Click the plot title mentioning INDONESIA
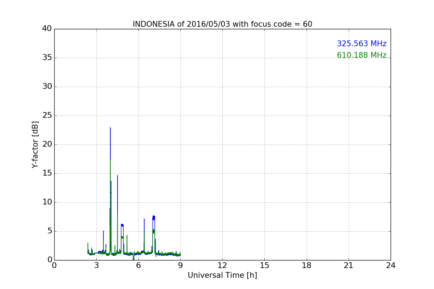Viewport: 434px width, 289px height. tap(222, 24)
